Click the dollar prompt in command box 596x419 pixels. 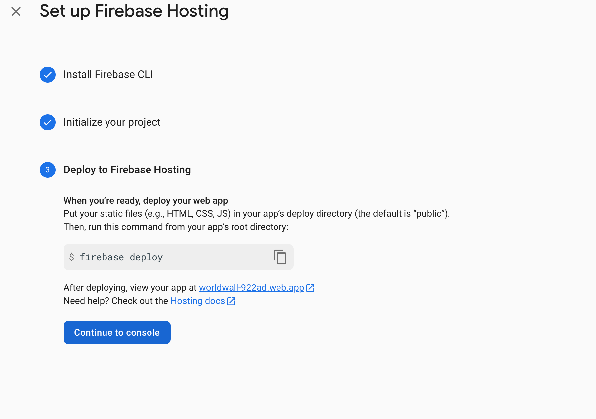point(71,257)
